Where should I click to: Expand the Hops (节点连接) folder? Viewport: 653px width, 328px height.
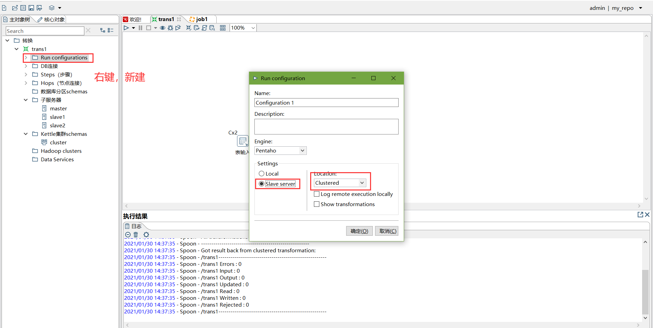tap(26, 83)
